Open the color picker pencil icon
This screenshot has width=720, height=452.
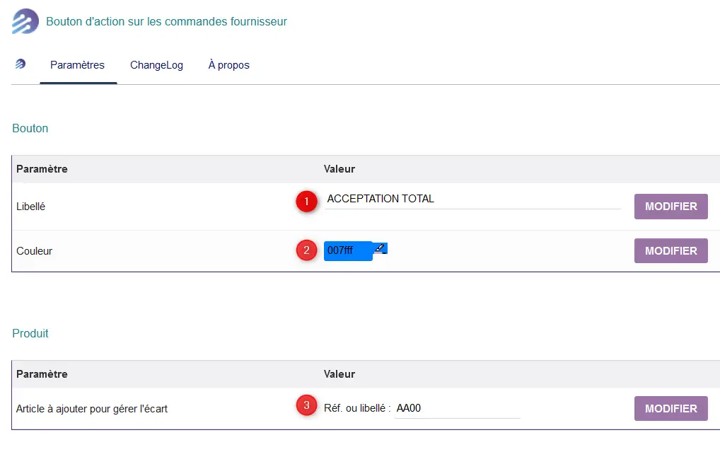381,248
